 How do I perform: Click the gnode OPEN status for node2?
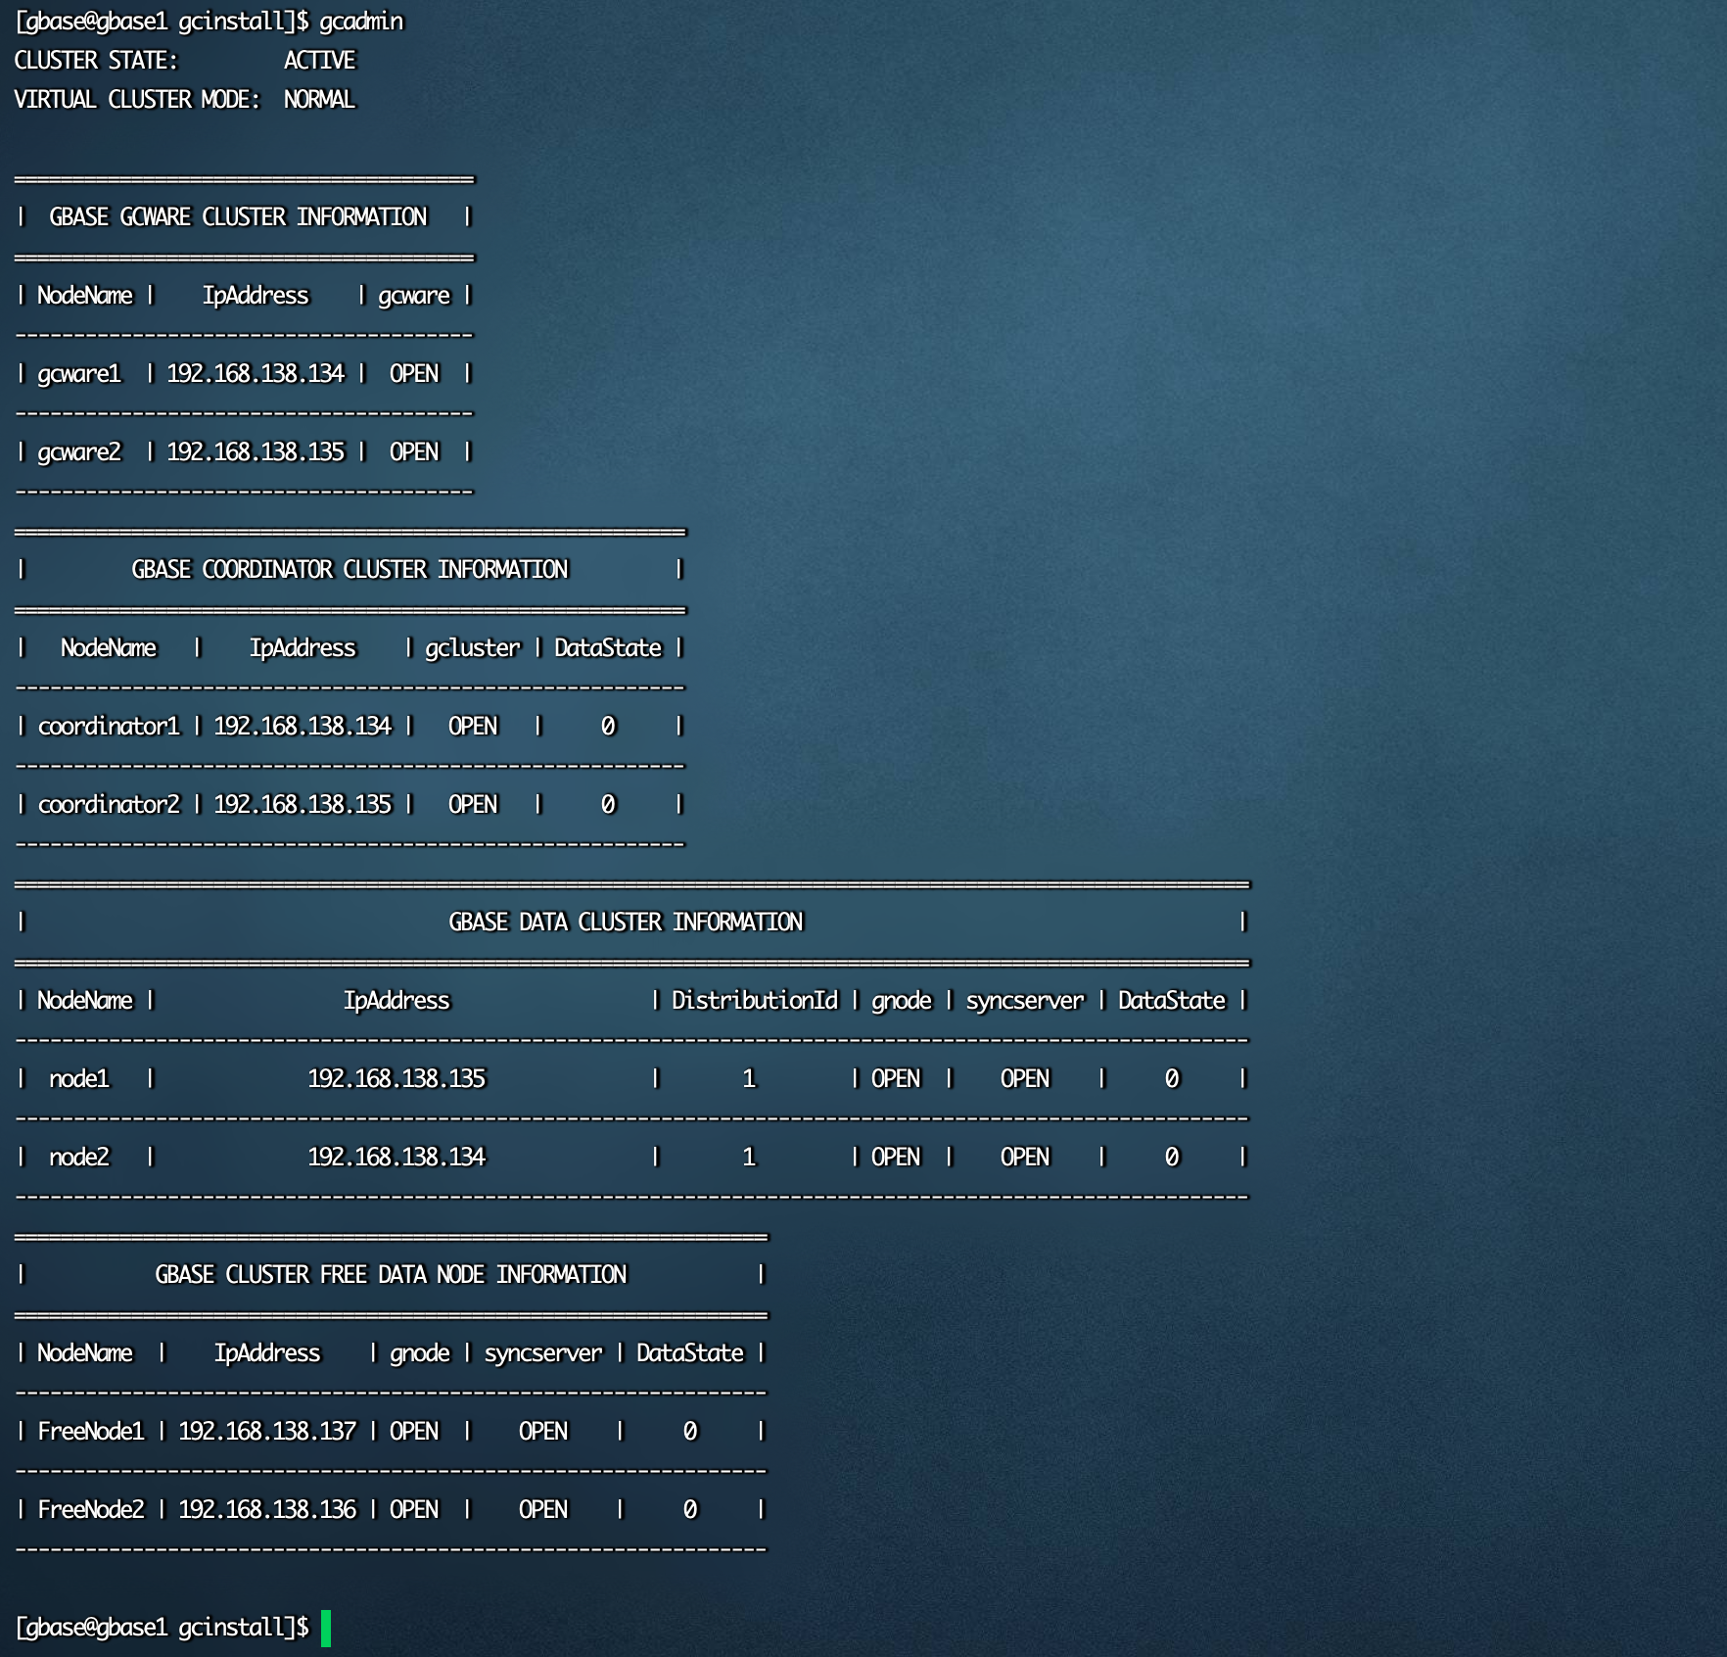coord(896,1158)
